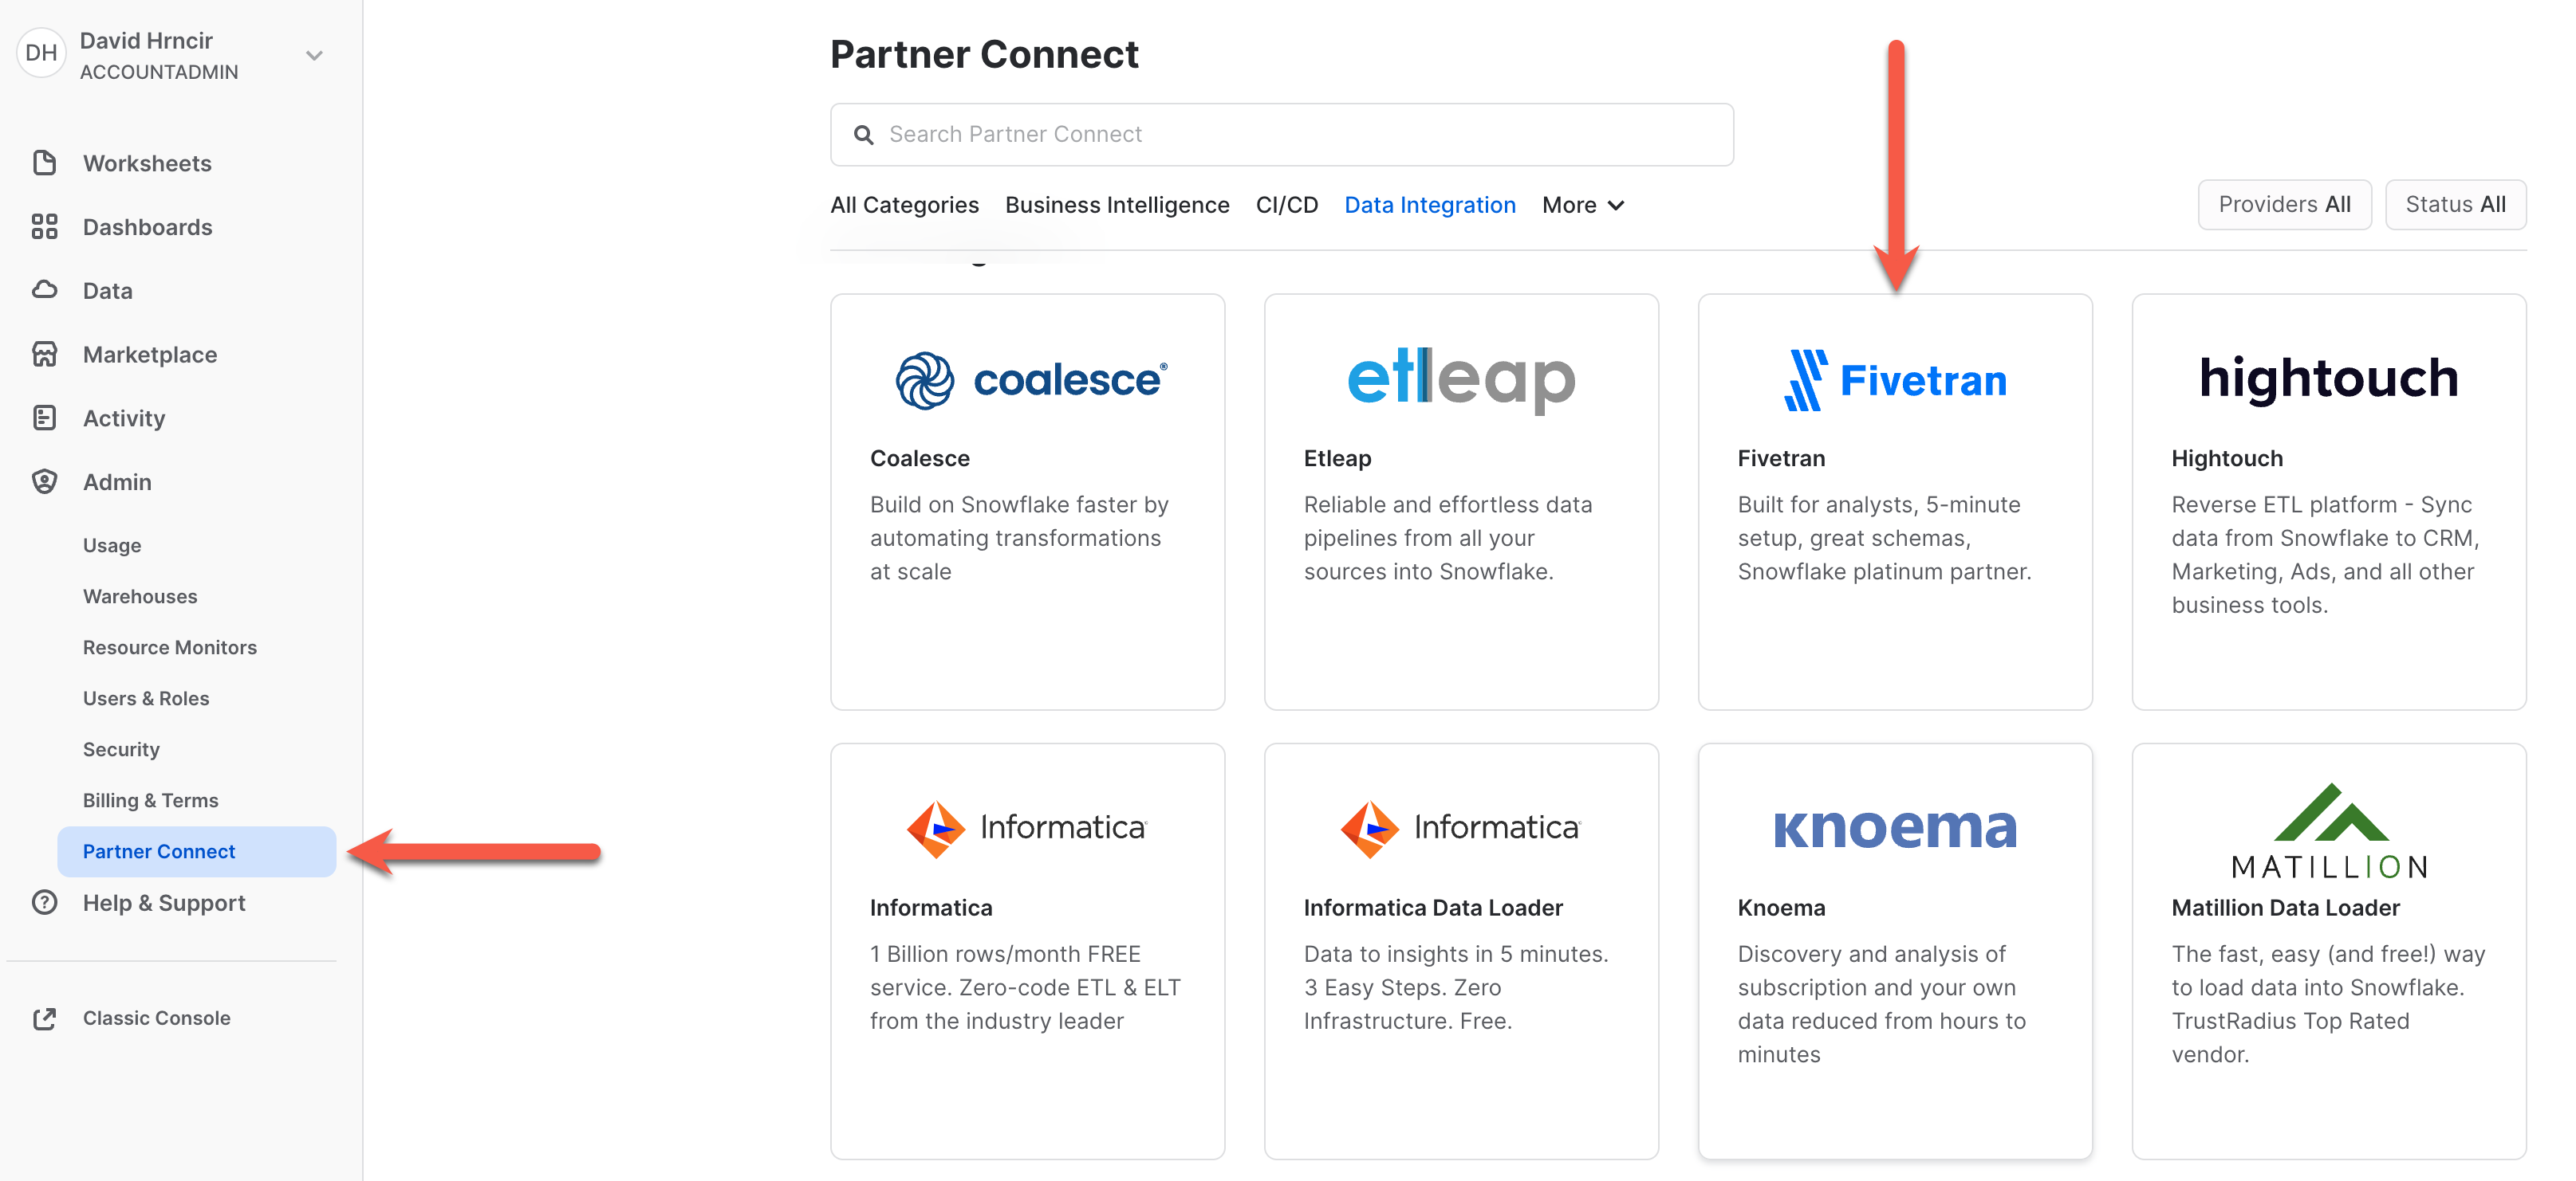Screen dimensions: 2576x1181
Task: Open the Providers All filter
Action: click(2284, 204)
